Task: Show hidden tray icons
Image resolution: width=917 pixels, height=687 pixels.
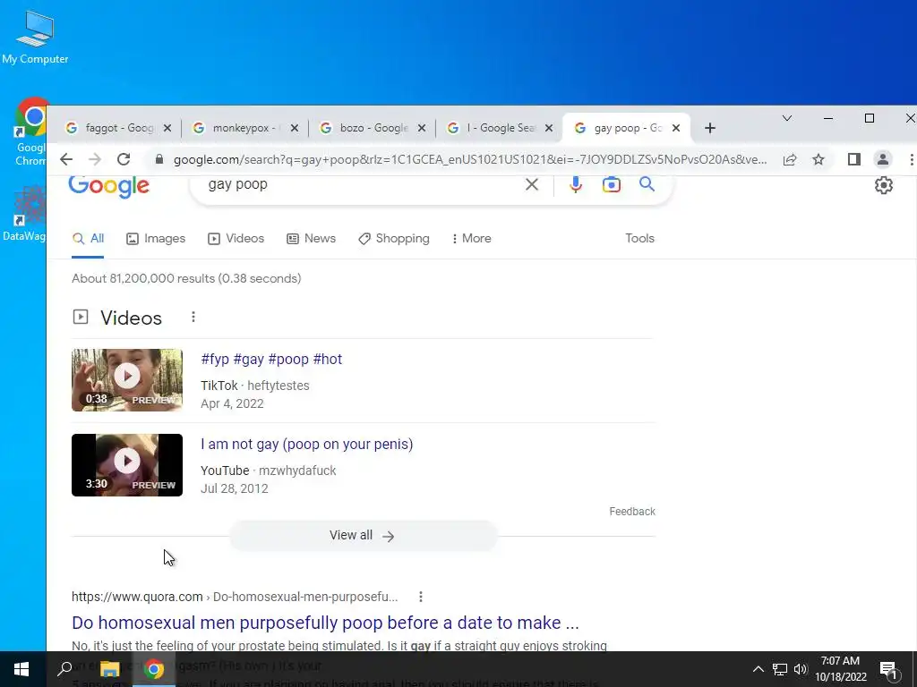Action: coord(758,669)
